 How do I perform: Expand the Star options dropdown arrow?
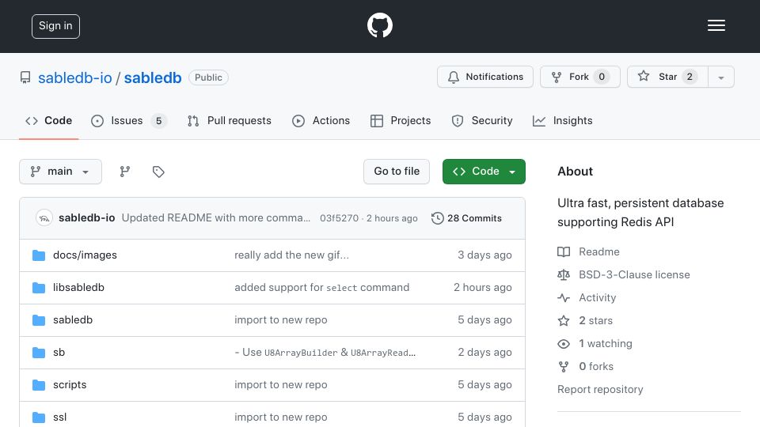[x=721, y=77]
